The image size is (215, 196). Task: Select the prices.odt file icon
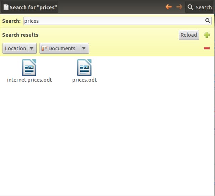point(84,68)
